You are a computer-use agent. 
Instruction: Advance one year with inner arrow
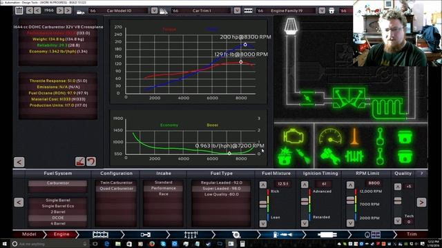point(60,11)
